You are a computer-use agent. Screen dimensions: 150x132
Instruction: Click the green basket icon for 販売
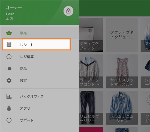[x=9, y=33]
